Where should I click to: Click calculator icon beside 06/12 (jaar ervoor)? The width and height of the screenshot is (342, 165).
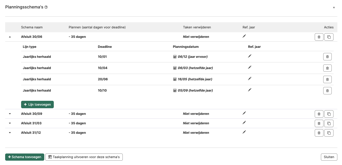coord(175,57)
